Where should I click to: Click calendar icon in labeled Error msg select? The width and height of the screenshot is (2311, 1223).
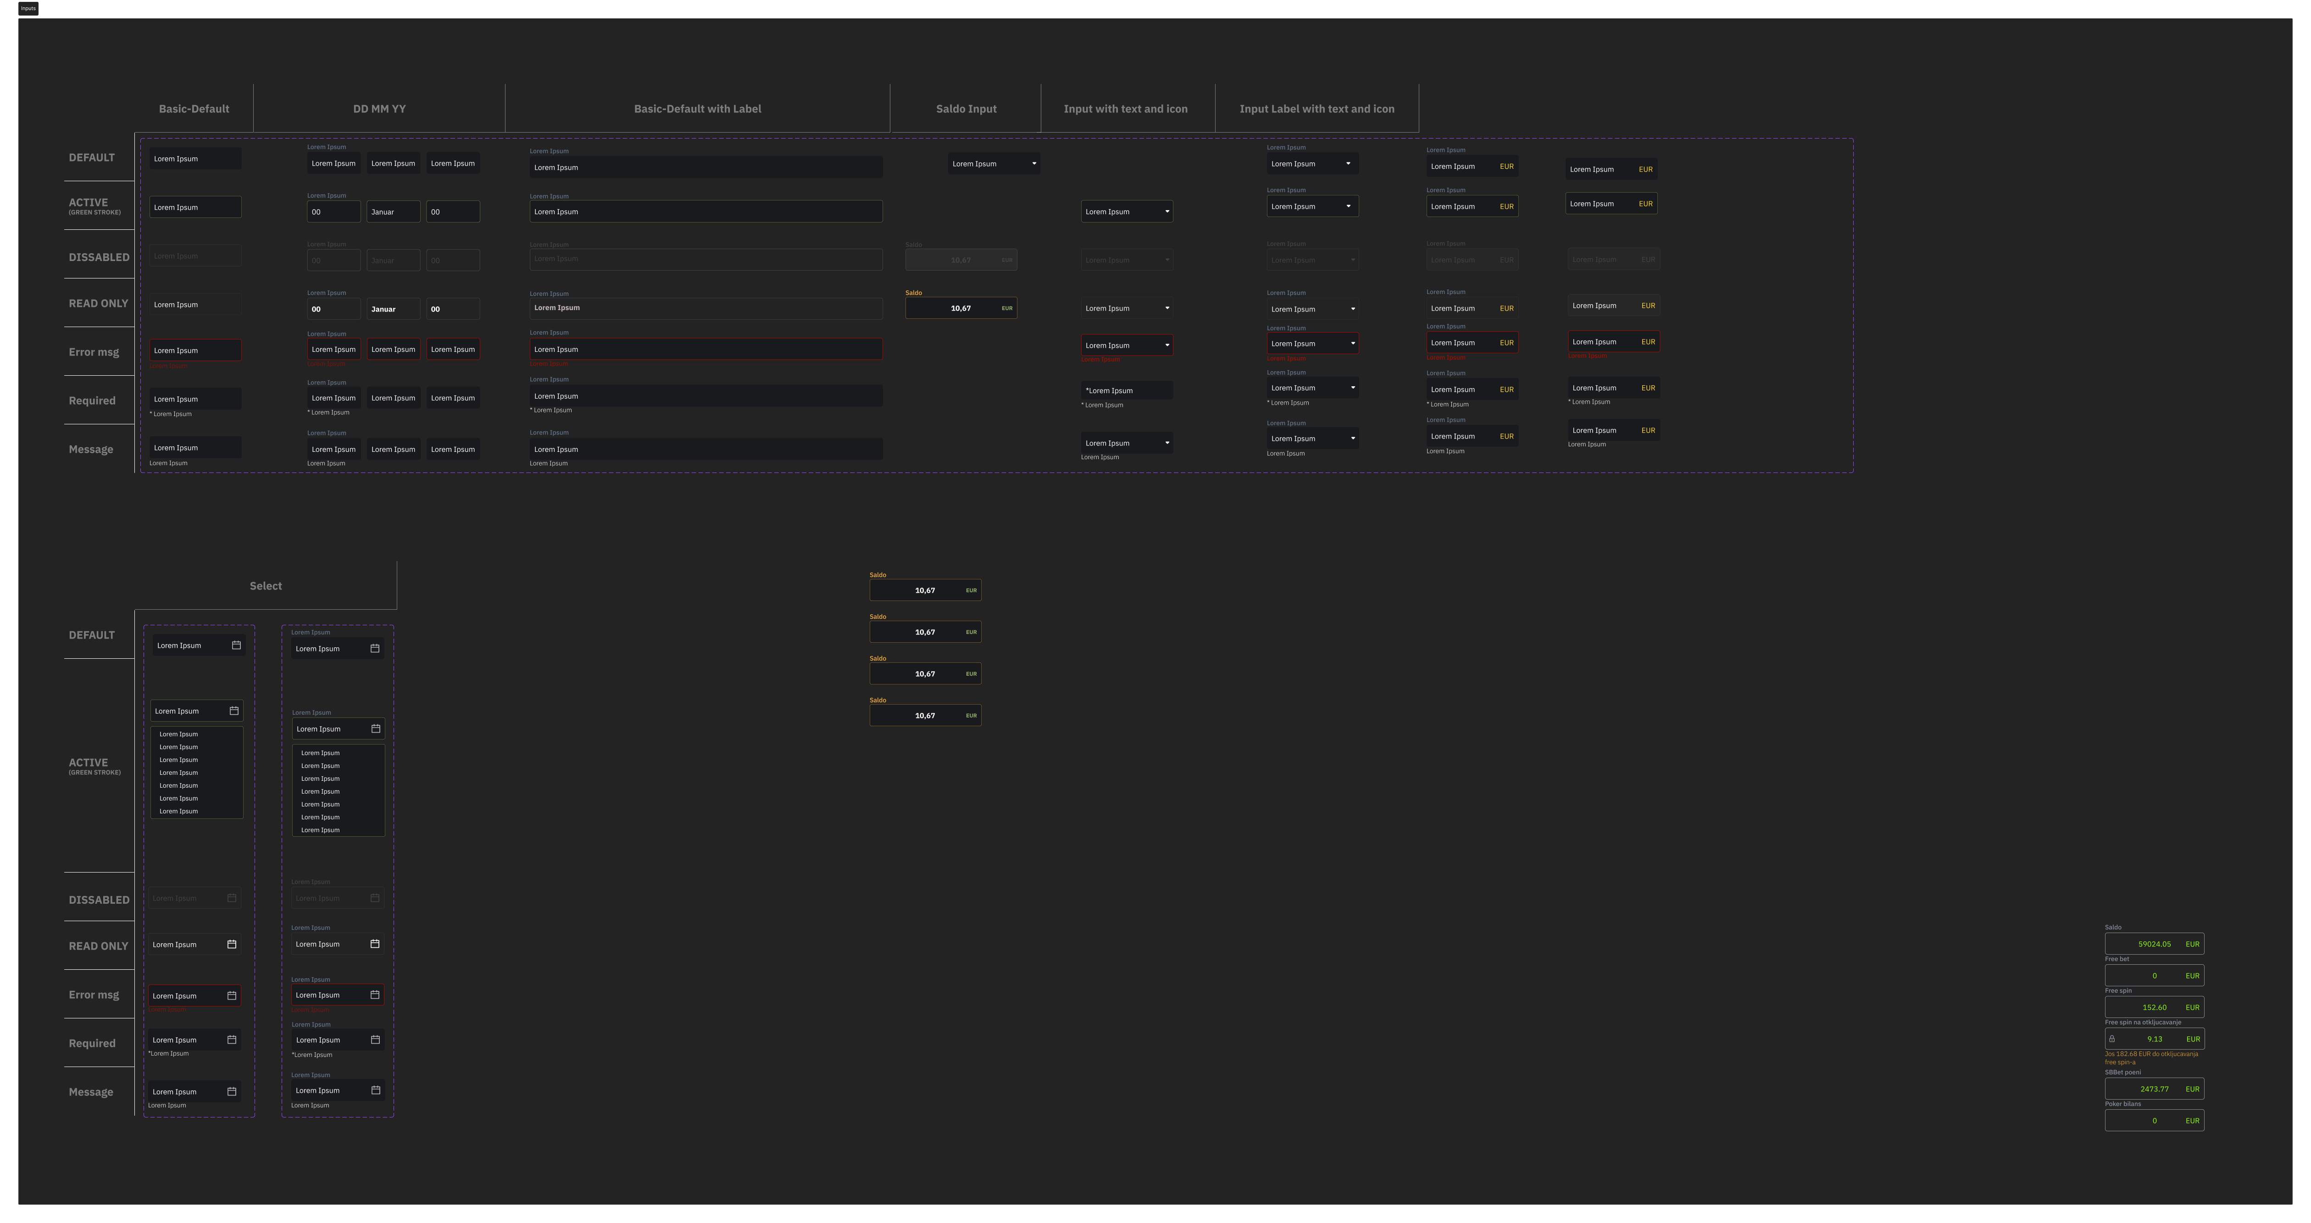coord(375,994)
